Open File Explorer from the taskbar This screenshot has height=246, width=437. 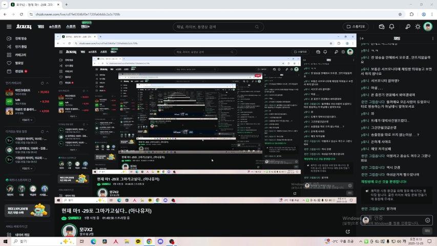click(127, 241)
